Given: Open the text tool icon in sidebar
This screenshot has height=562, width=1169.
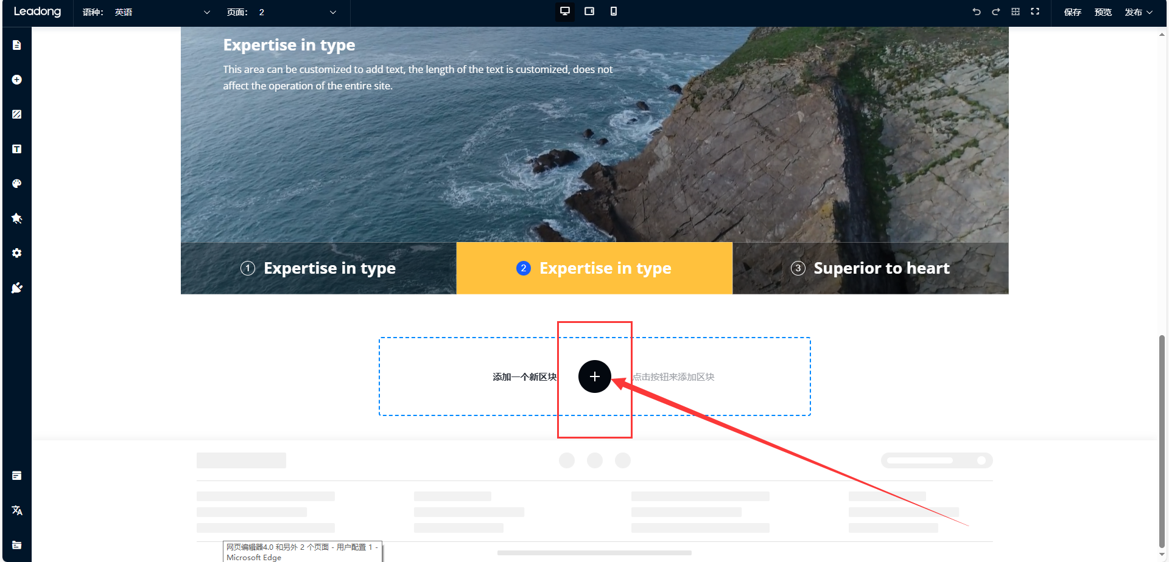Looking at the screenshot, I should click(x=17, y=149).
